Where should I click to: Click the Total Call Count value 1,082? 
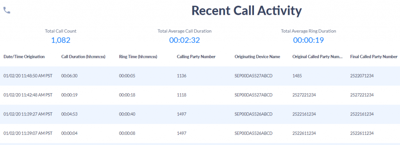(61, 40)
